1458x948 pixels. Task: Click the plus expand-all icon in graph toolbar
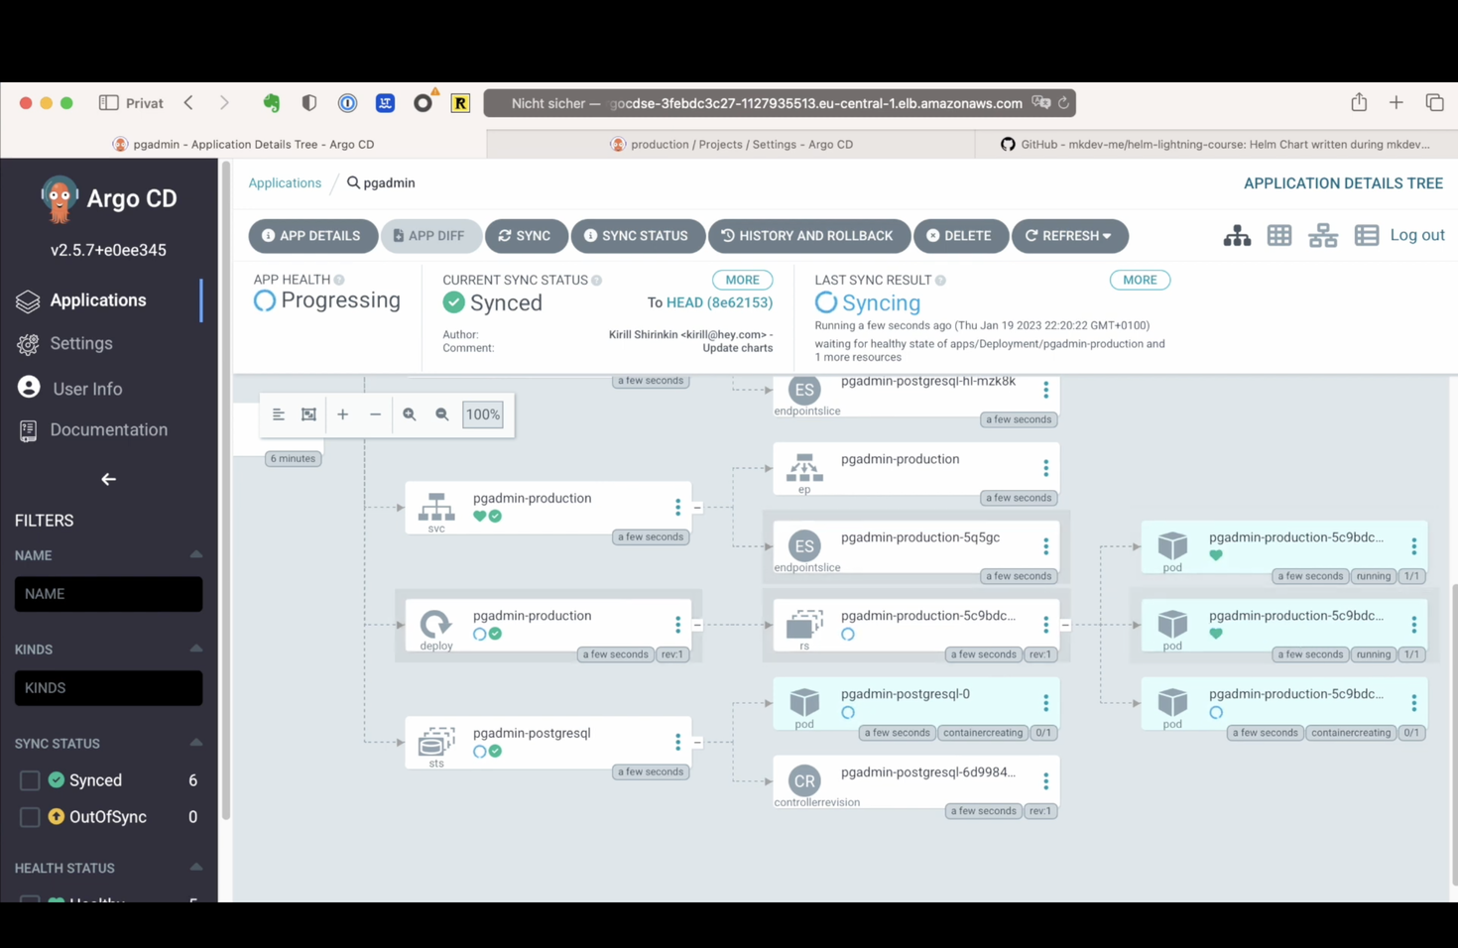pyautogui.click(x=342, y=415)
